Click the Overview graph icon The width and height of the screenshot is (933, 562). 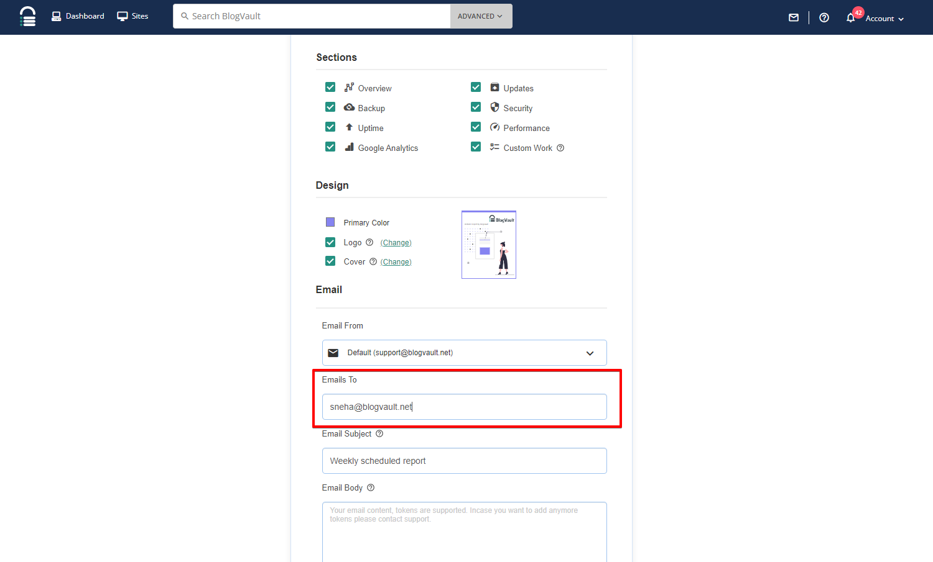[x=350, y=87]
